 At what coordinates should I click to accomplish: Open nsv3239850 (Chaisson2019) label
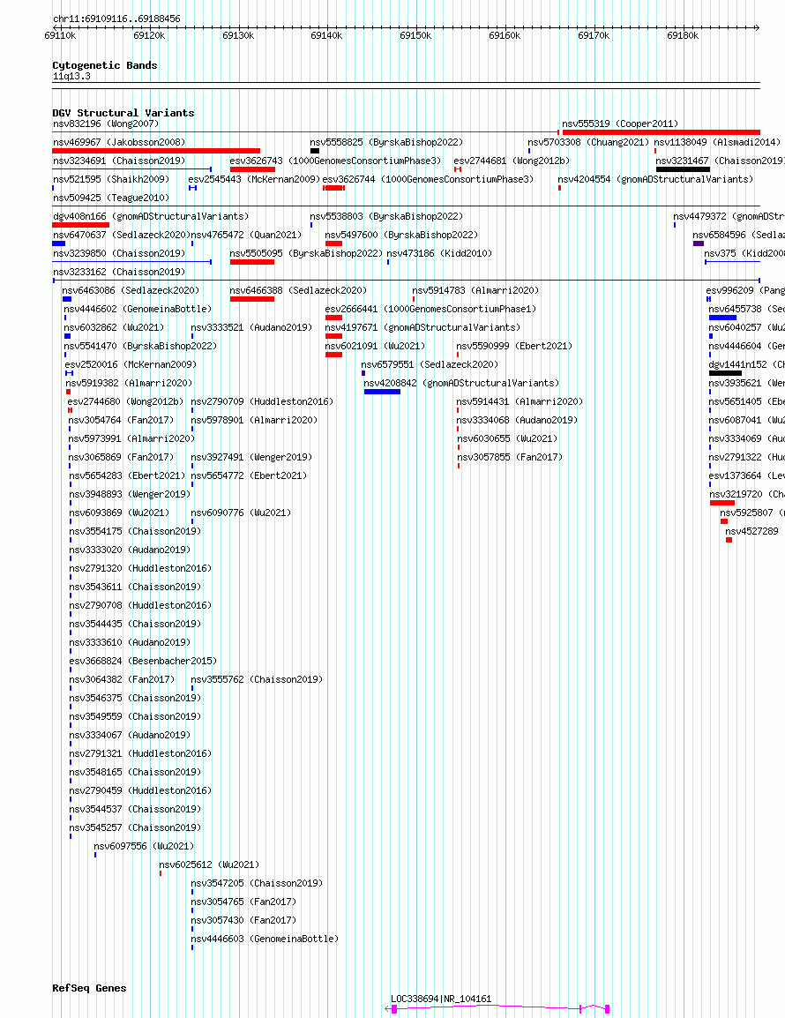(x=119, y=254)
